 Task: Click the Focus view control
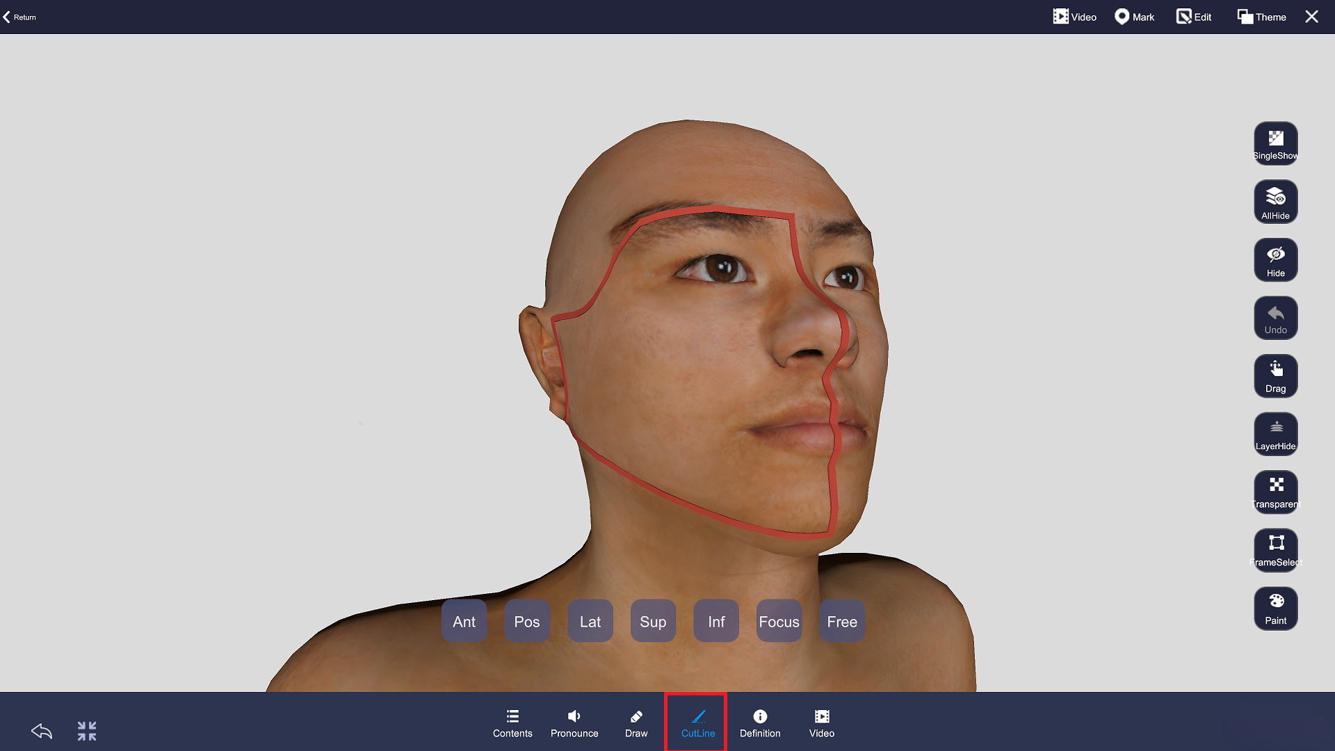[x=779, y=621]
